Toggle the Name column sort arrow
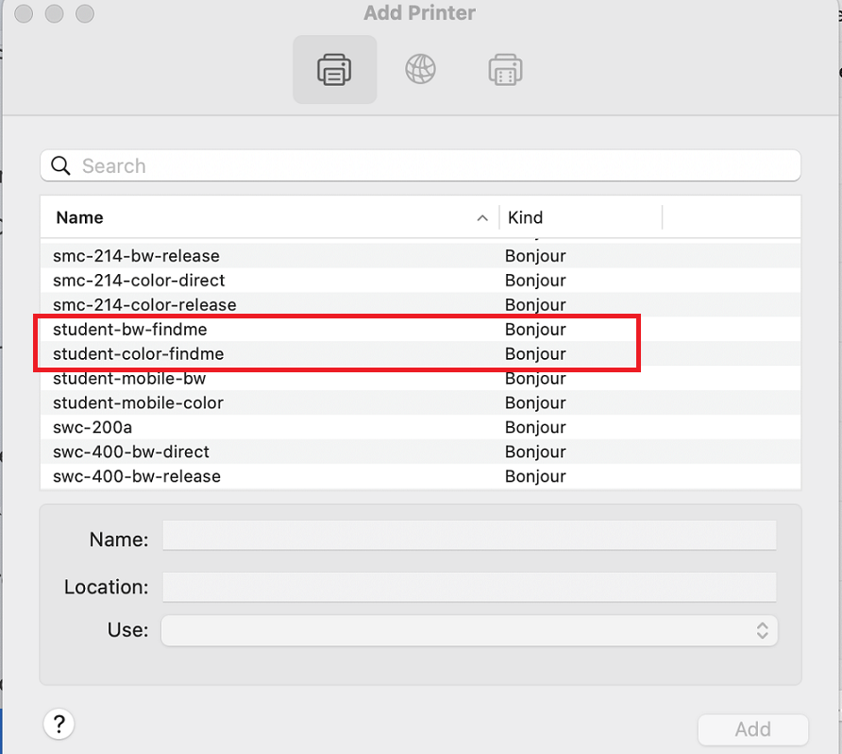Screen dimensions: 842x754 pyautogui.click(x=482, y=217)
